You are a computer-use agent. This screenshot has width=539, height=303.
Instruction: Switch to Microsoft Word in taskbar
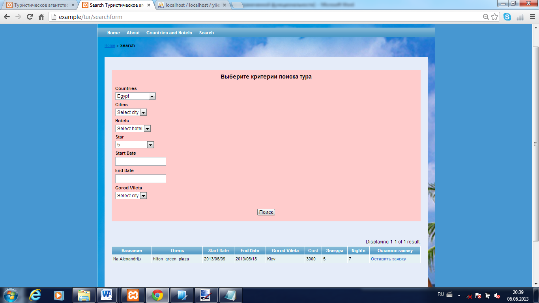[x=107, y=295]
